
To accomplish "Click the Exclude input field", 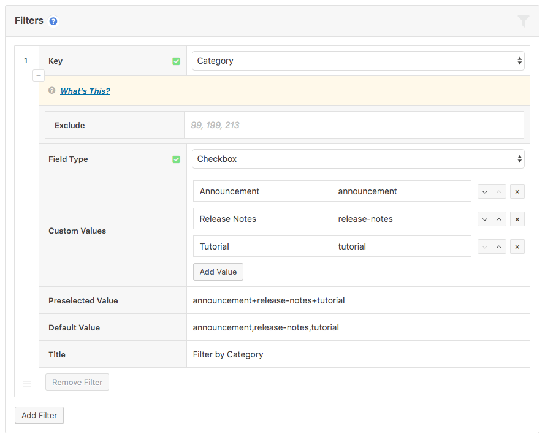I will [354, 125].
